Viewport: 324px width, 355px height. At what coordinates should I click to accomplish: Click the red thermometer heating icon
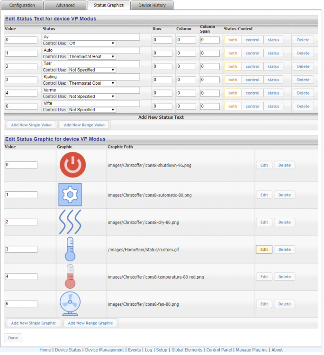70,277
